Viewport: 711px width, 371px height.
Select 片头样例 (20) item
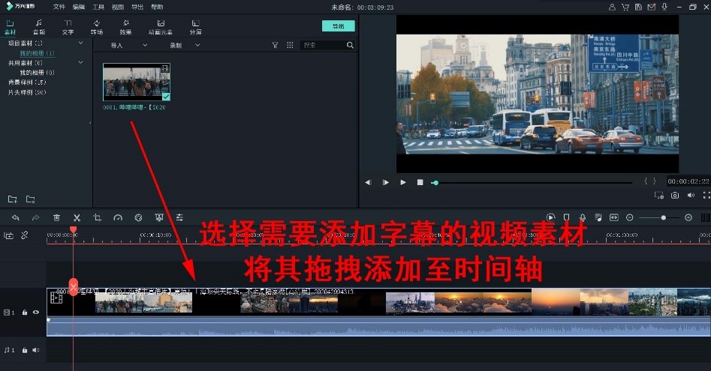(x=27, y=92)
